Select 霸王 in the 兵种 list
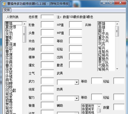Viewport: 128px width, 114px height. pos(107,30)
